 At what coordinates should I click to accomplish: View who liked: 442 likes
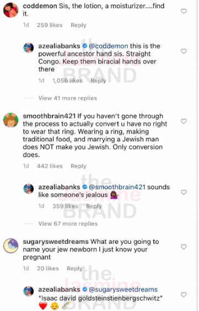[50, 166]
